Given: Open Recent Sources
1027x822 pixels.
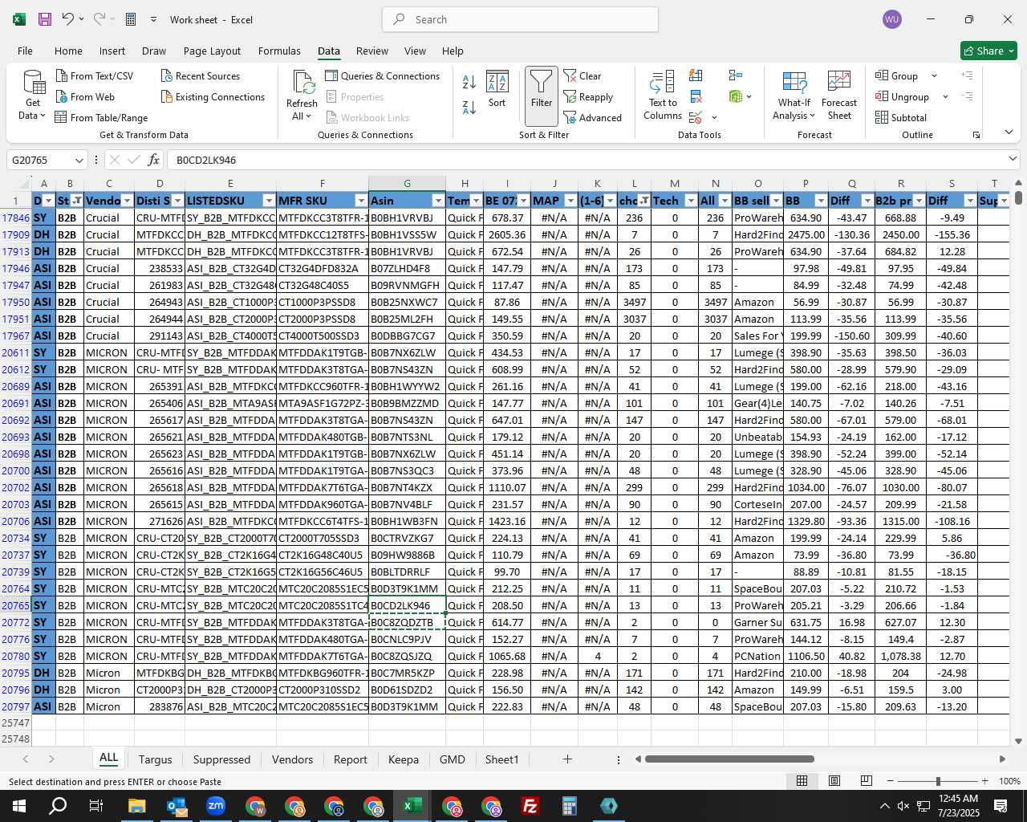Looking at the screenshot, I should pyautogui.click(x=201, y=76).
